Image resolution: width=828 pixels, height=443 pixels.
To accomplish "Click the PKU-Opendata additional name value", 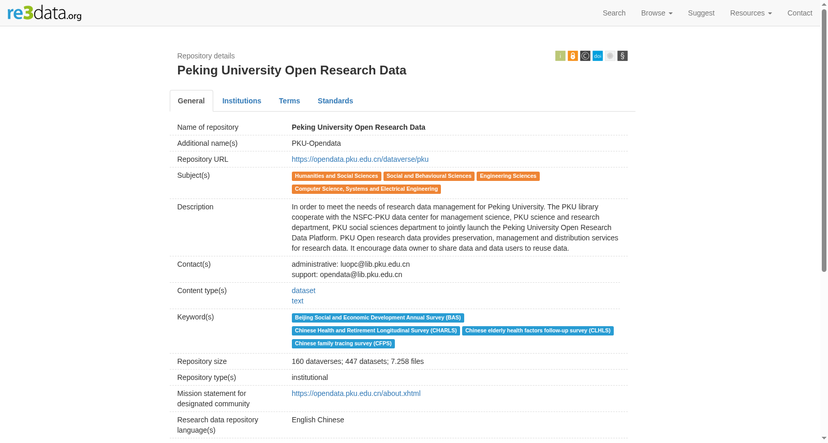I will (316, 143).
